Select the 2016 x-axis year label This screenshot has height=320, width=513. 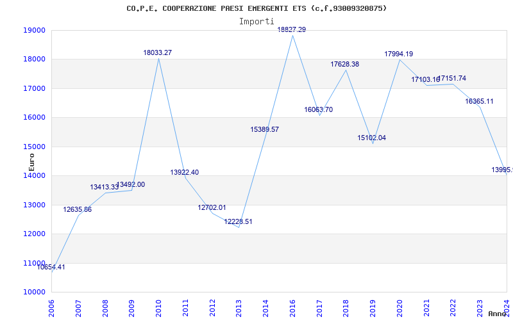click(x=293, y=308)
